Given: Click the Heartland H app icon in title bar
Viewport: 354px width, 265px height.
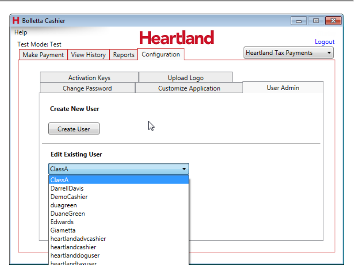Looking at the screenshot, I should tap(16, 20).
